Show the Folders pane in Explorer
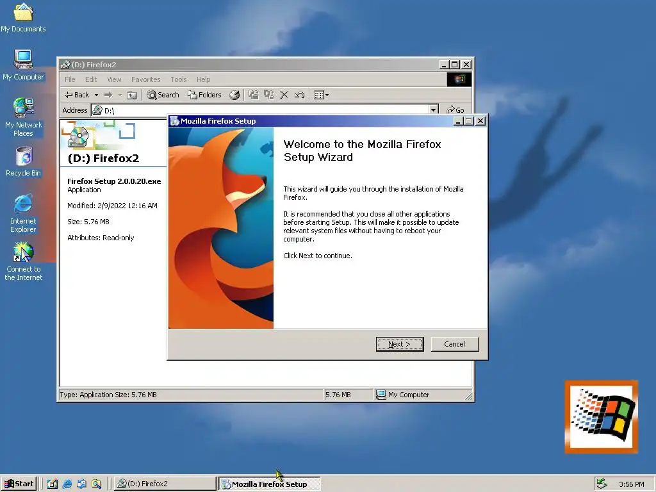 click(204, 95)
